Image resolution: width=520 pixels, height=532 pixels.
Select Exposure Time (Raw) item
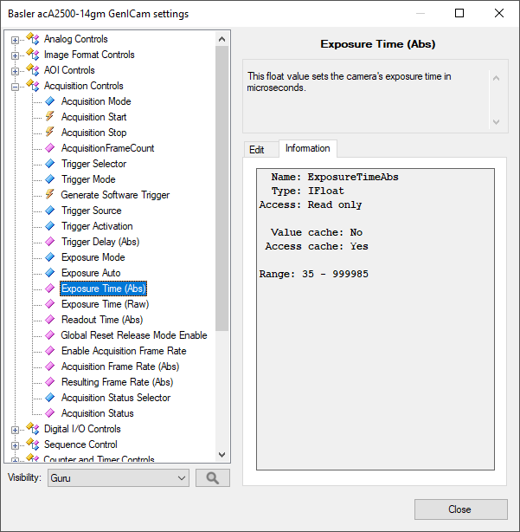(x=105, y=304)
